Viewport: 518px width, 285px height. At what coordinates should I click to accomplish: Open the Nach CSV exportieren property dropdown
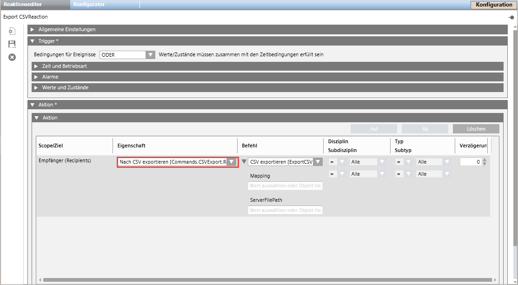231,162
